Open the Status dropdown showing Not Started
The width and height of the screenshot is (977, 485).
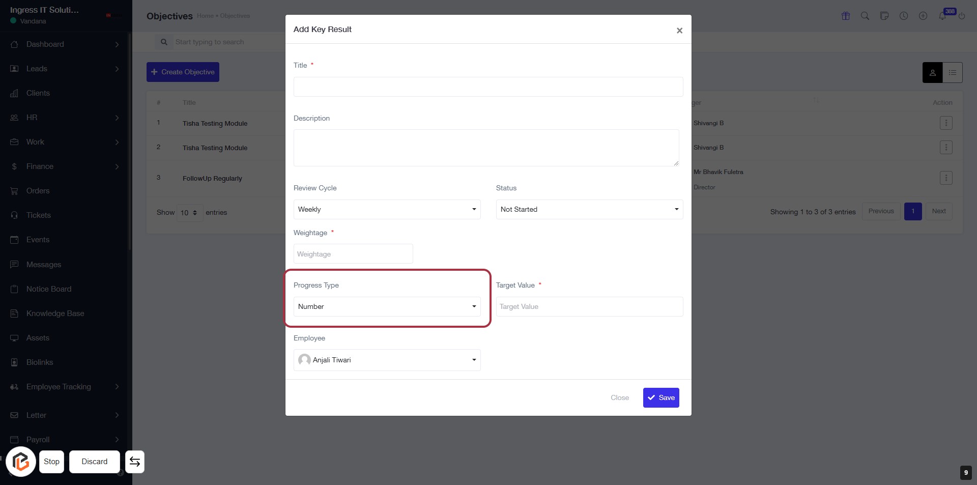589,209
